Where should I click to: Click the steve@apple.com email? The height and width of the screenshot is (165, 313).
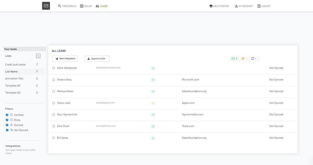(x=105, y=103)
